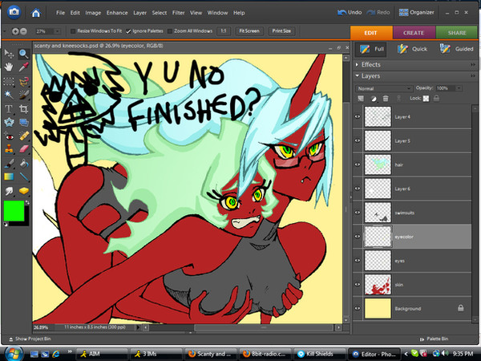Expand the Effects panel

pyautogui.click(x=358, y=64)
